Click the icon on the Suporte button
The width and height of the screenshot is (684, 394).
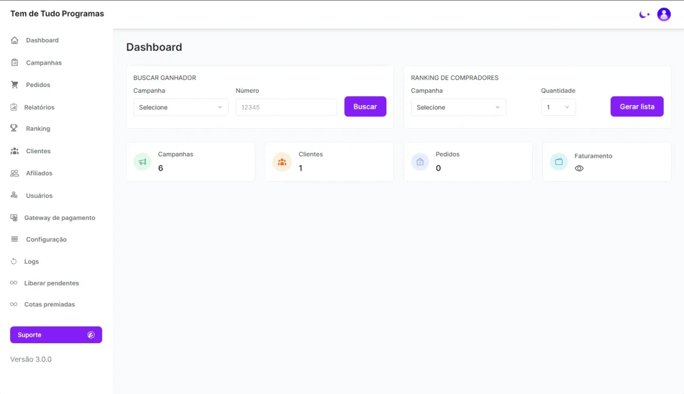click(x=91, y=335)
